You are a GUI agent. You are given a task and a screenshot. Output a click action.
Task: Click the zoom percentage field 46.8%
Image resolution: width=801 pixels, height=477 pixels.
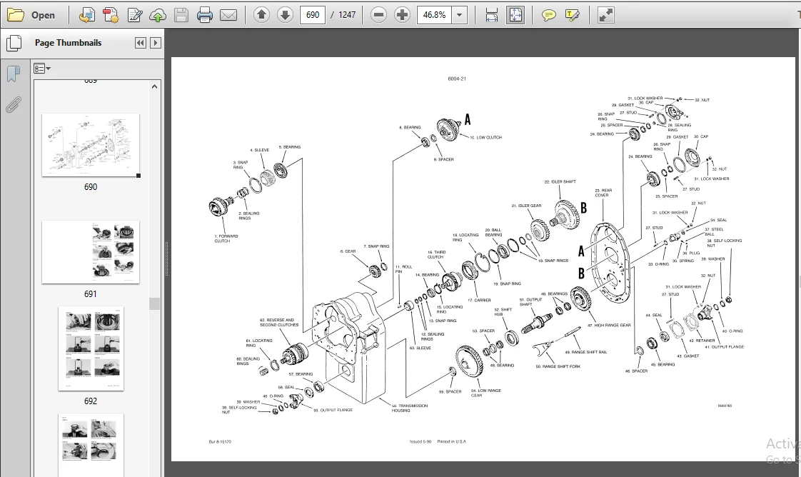(x=434, y=15)
